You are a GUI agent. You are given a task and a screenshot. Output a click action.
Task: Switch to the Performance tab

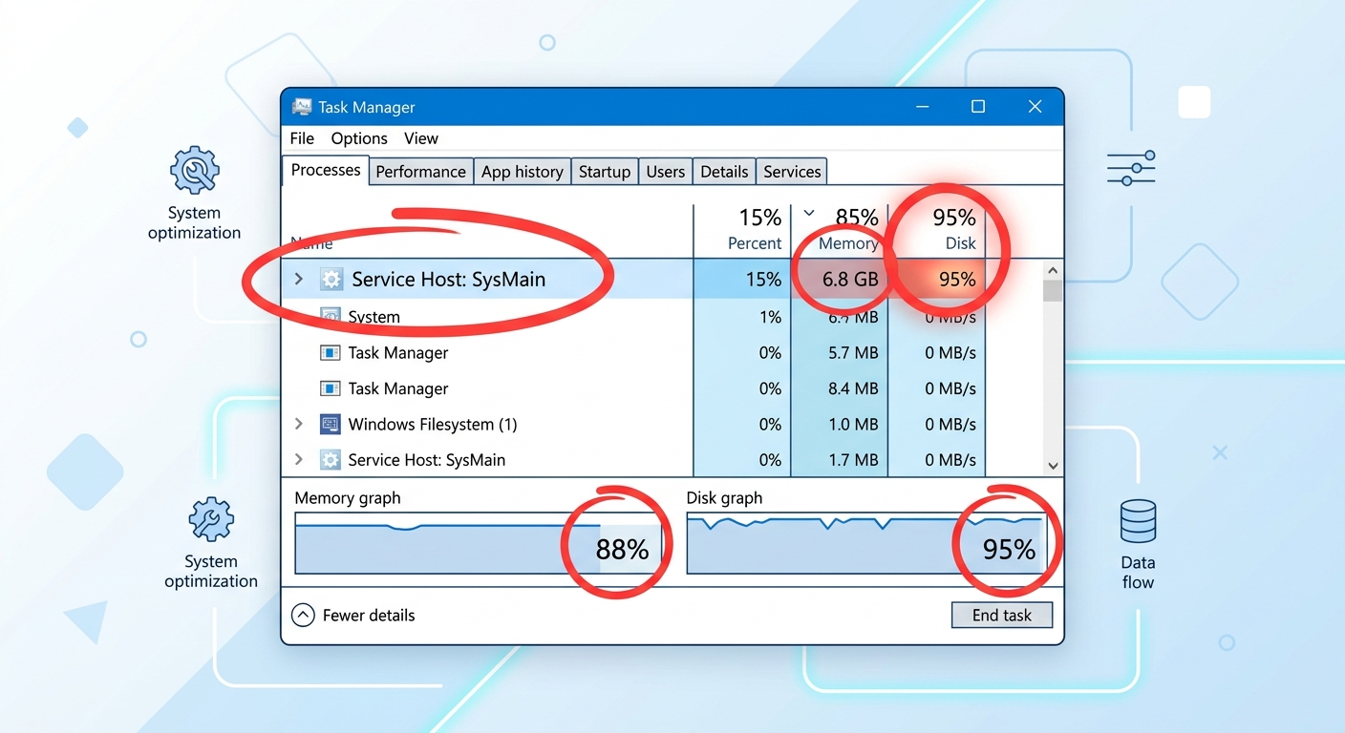420,172
